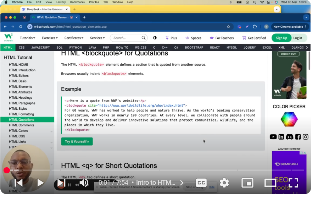Open W3Schools LinkedIn icon
The width and height of the screenshot is (318, 200).
pos(281,137)
